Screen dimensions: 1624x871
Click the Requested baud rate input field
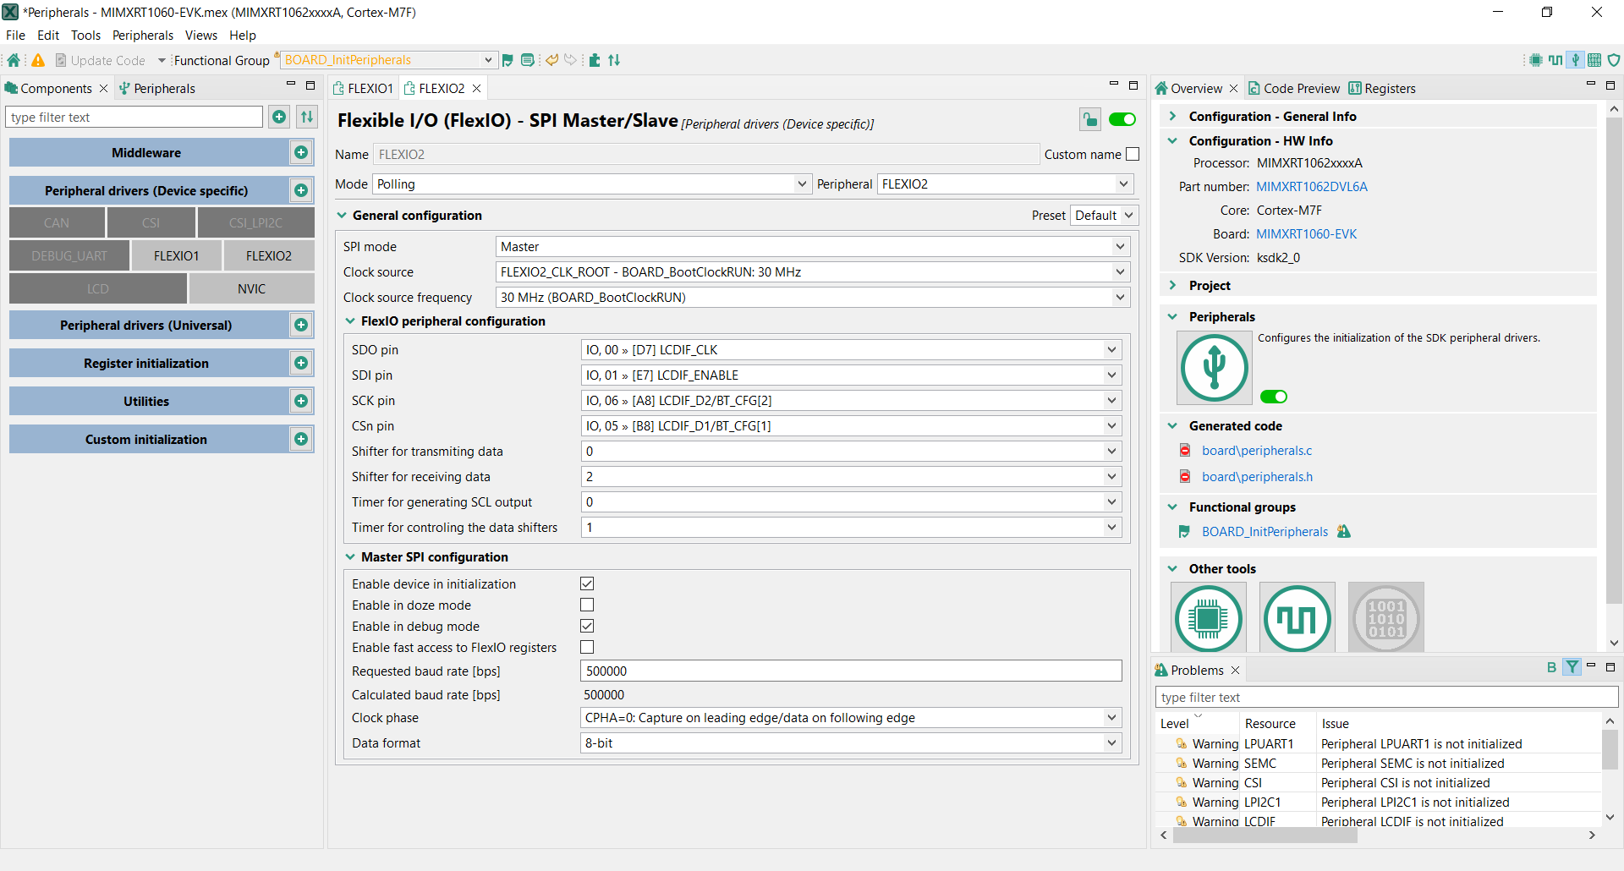pyautogui.click(x=850, y=671)
